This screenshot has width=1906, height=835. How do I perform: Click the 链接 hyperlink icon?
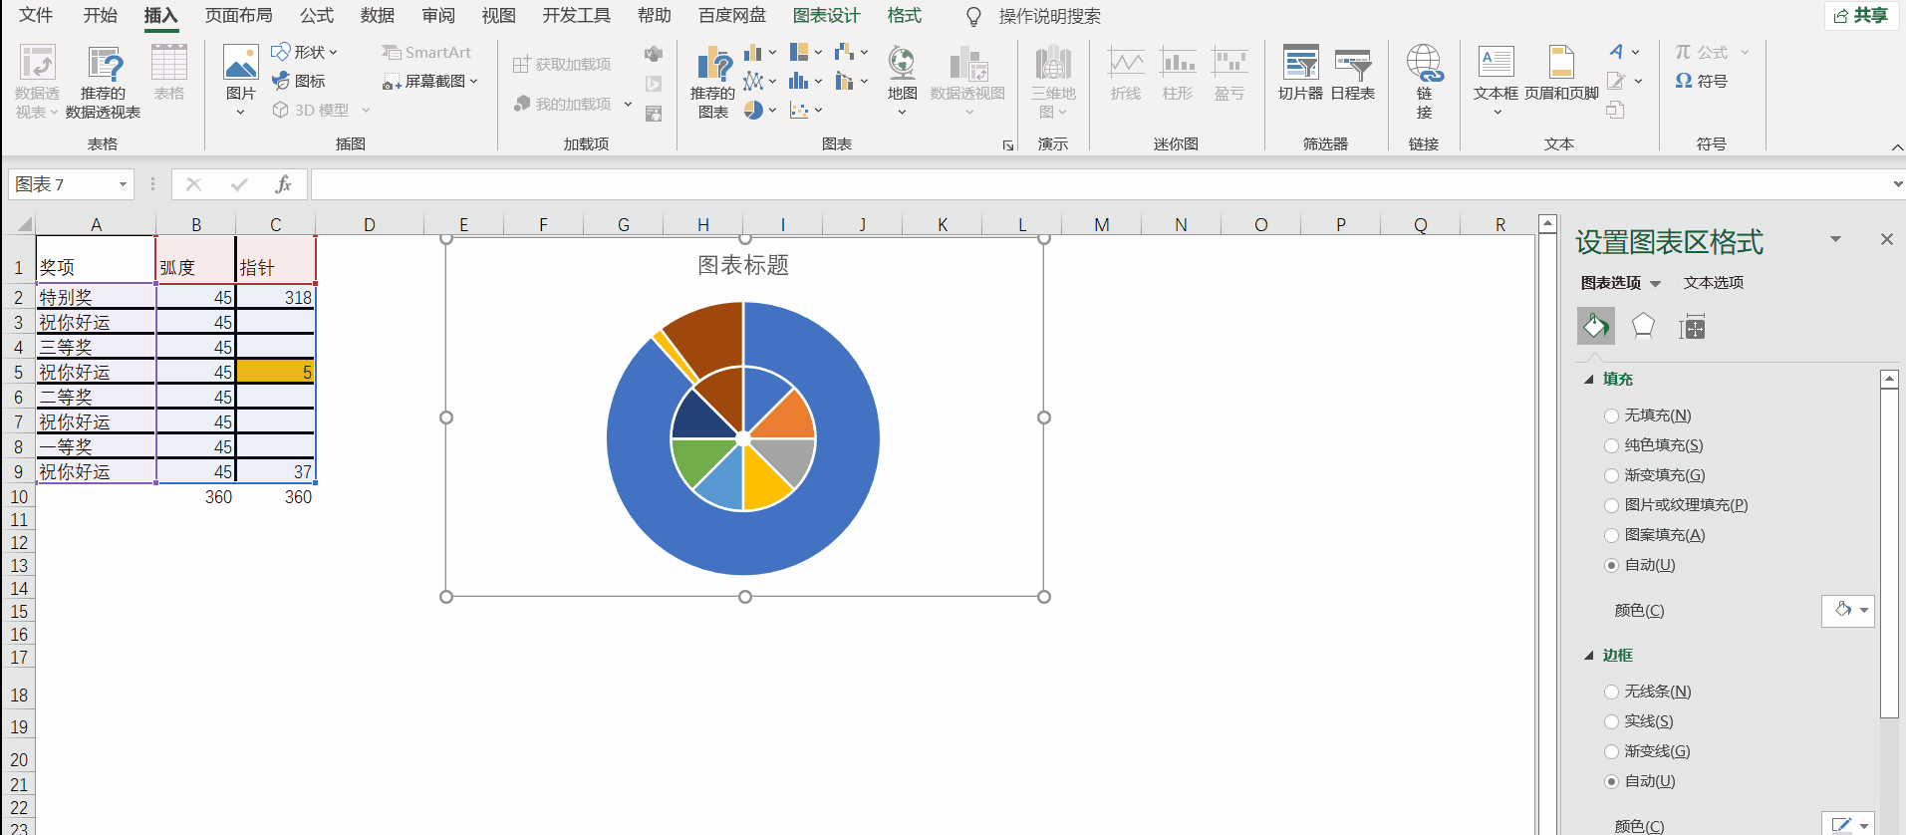point(1424,82)
